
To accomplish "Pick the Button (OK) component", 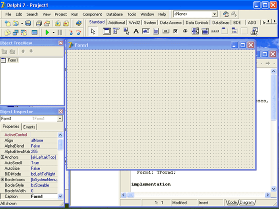I will [x=166, y=31].
